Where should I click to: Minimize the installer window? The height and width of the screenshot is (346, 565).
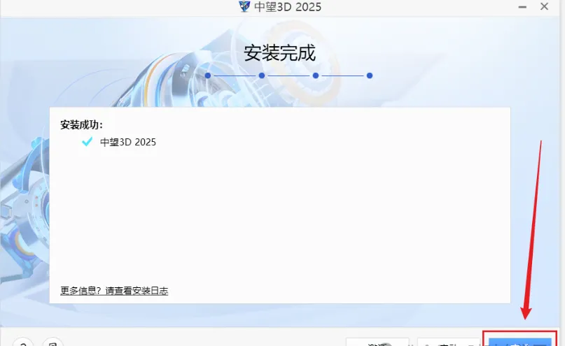pyautogui.click(x=522, y=7)
